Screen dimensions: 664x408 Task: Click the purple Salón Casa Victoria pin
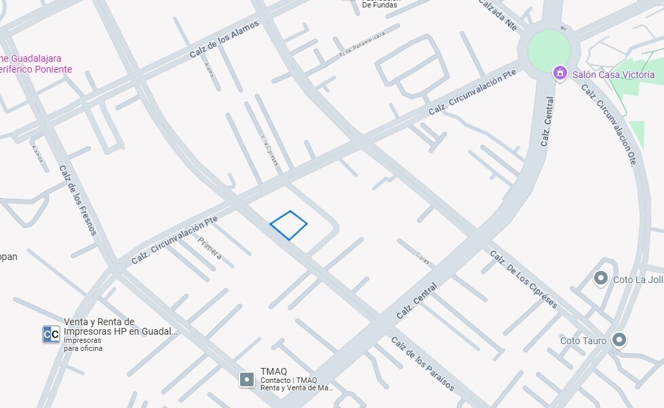560,74
